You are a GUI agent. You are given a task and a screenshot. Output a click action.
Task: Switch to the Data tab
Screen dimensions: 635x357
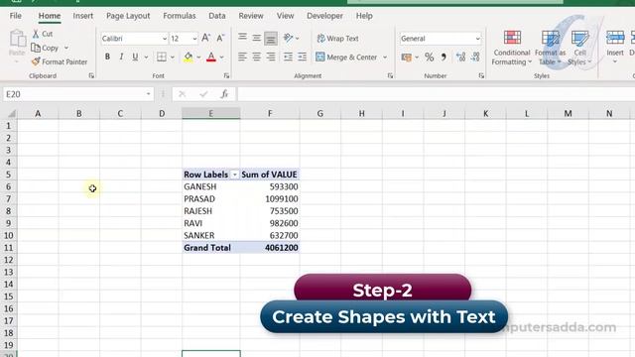[x=217, y=16]
